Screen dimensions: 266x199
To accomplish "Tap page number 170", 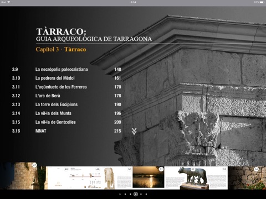I will coord(117,87).
